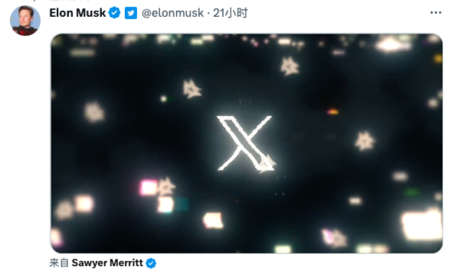The image size is (454, 273).
Task: Click the bright white glow at the video's top-right
Action: [391, 44]
